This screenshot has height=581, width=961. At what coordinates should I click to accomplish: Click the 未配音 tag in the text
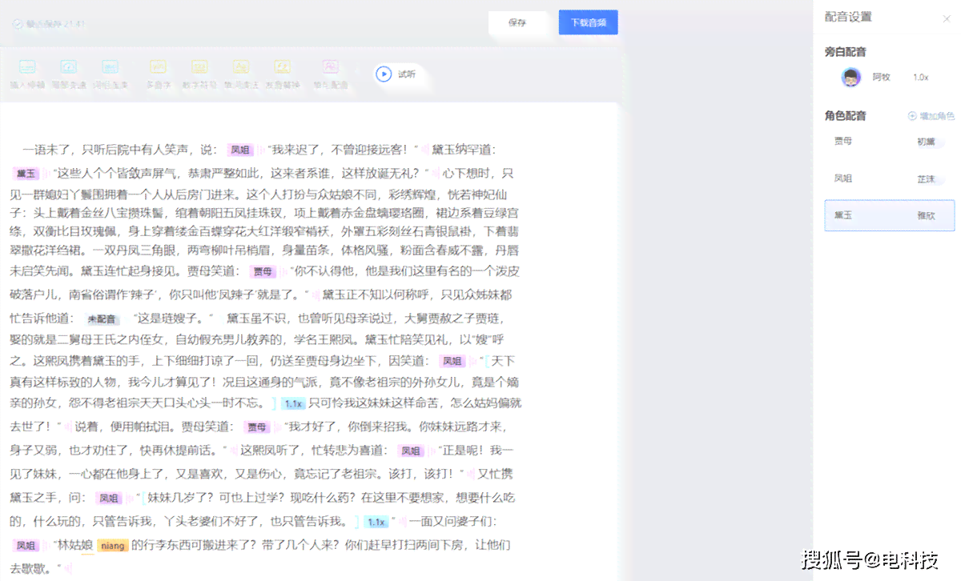click(x=102, y=319)
